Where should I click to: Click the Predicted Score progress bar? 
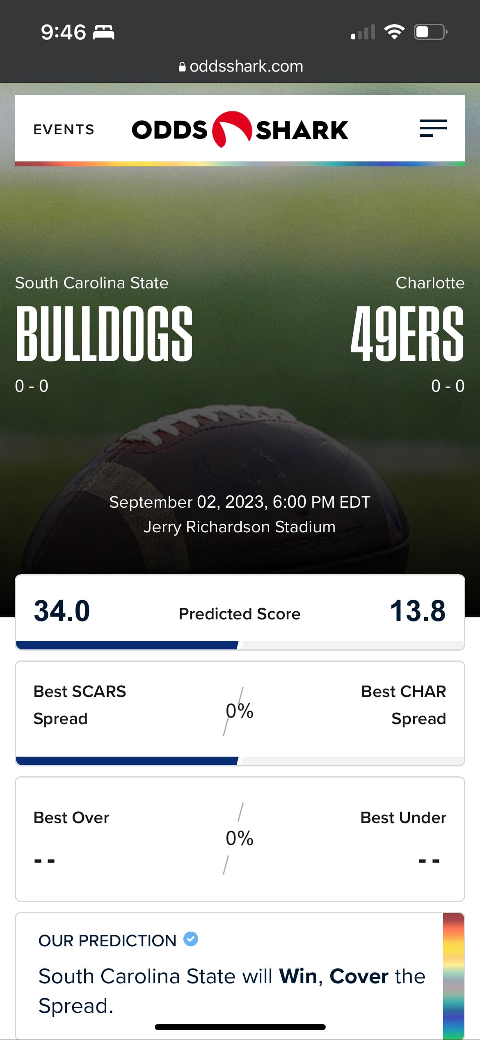[x=240, y=645]
